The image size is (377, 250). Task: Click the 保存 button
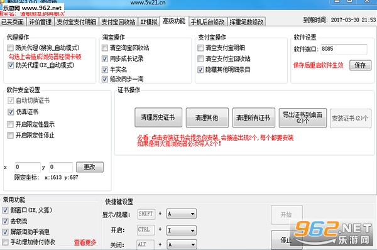[360, 65]
